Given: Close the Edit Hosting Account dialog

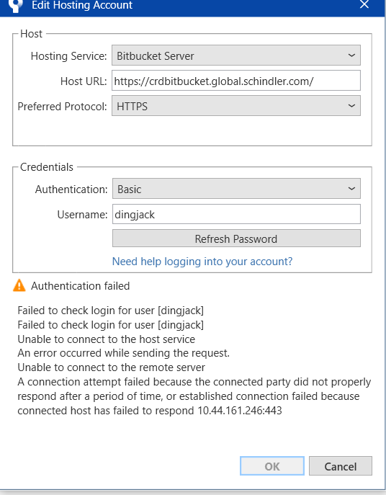Looking at the screenshot, I should pyautogui.click(x=364, y=4).
